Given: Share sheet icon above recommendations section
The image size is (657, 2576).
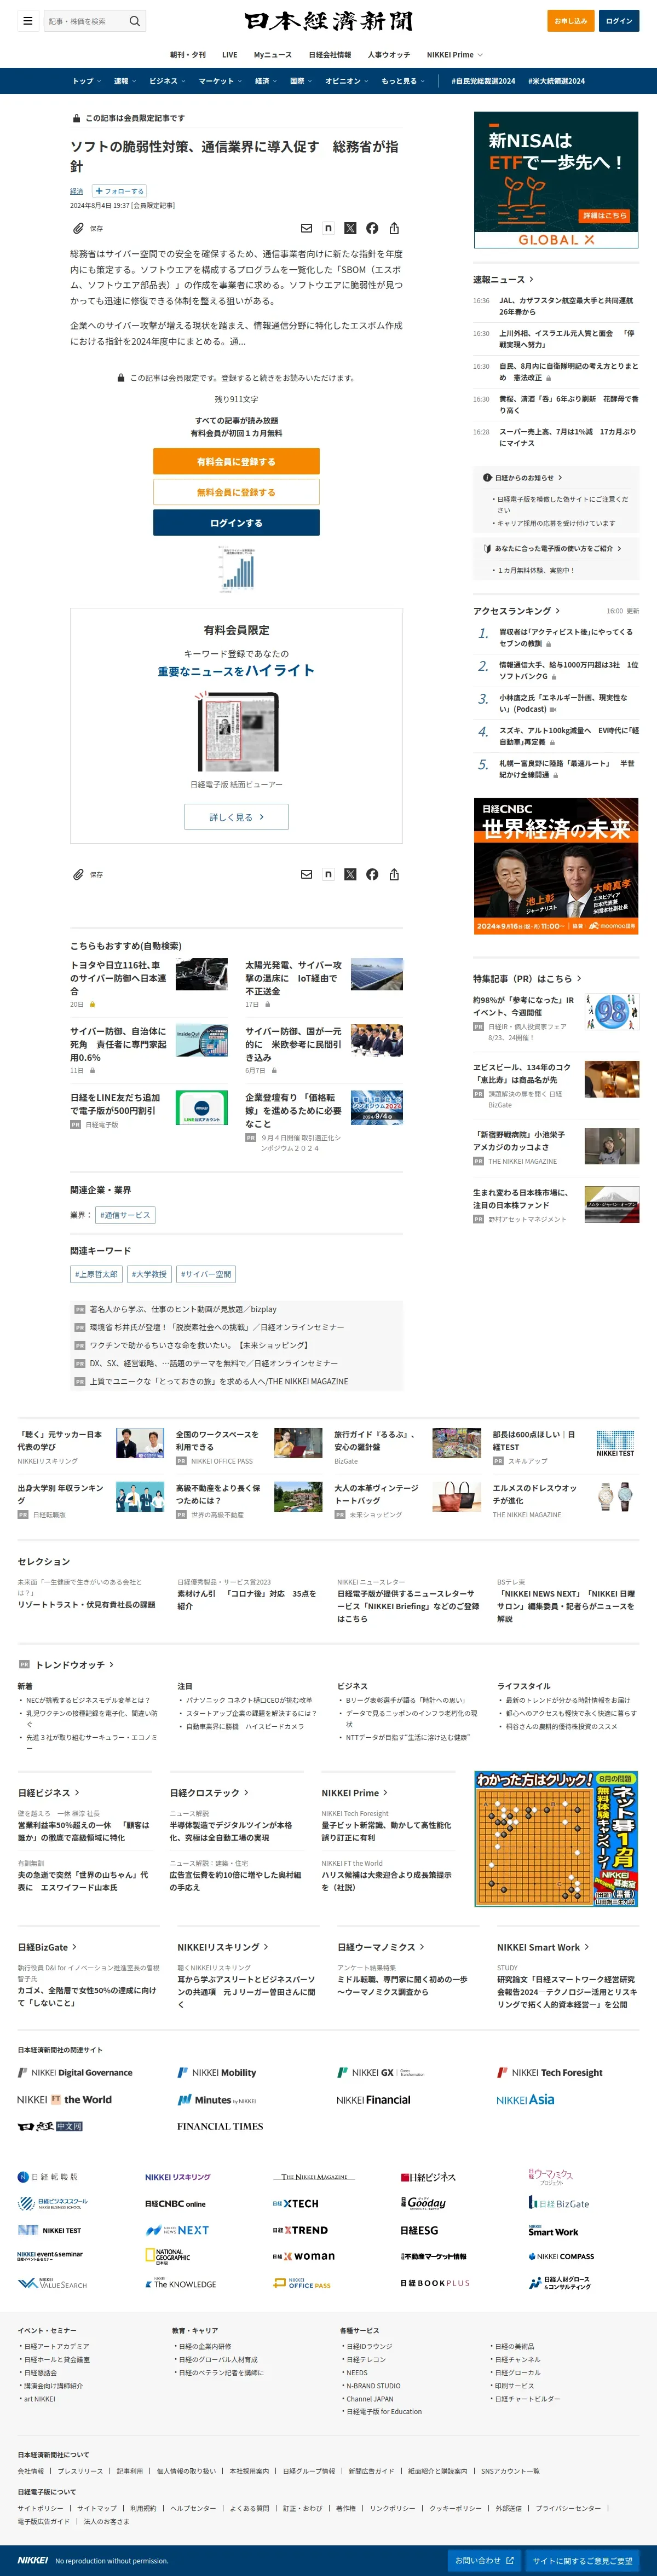Looking at the screenshot, I should click(394, 874).
